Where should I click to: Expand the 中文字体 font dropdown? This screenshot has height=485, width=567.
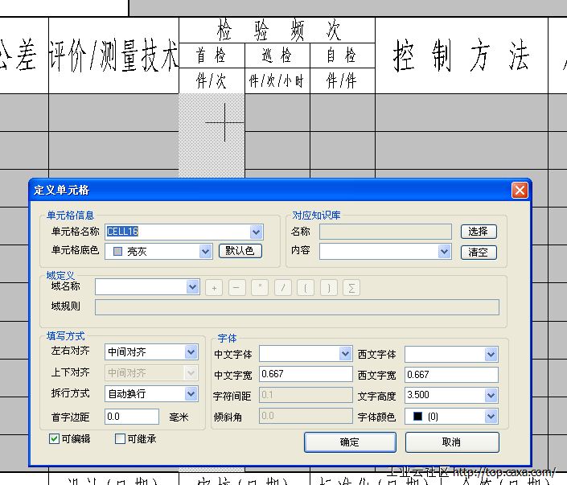tap(345, 354)
